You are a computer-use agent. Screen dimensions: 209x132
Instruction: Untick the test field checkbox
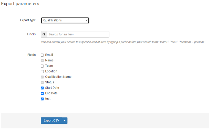tap(42, 99)
